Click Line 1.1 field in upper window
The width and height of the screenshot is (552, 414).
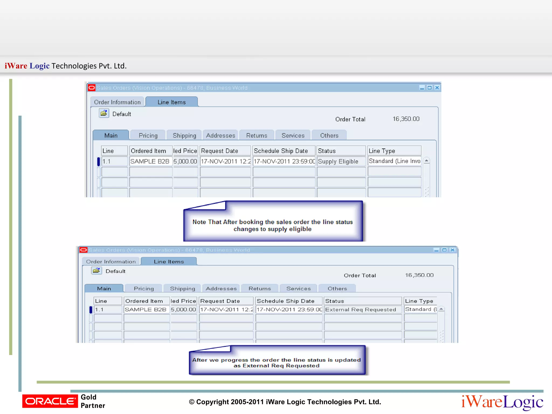[x=115, y=161]
